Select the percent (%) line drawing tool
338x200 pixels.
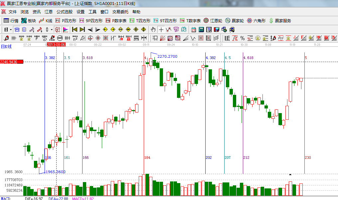click(243, 38)
